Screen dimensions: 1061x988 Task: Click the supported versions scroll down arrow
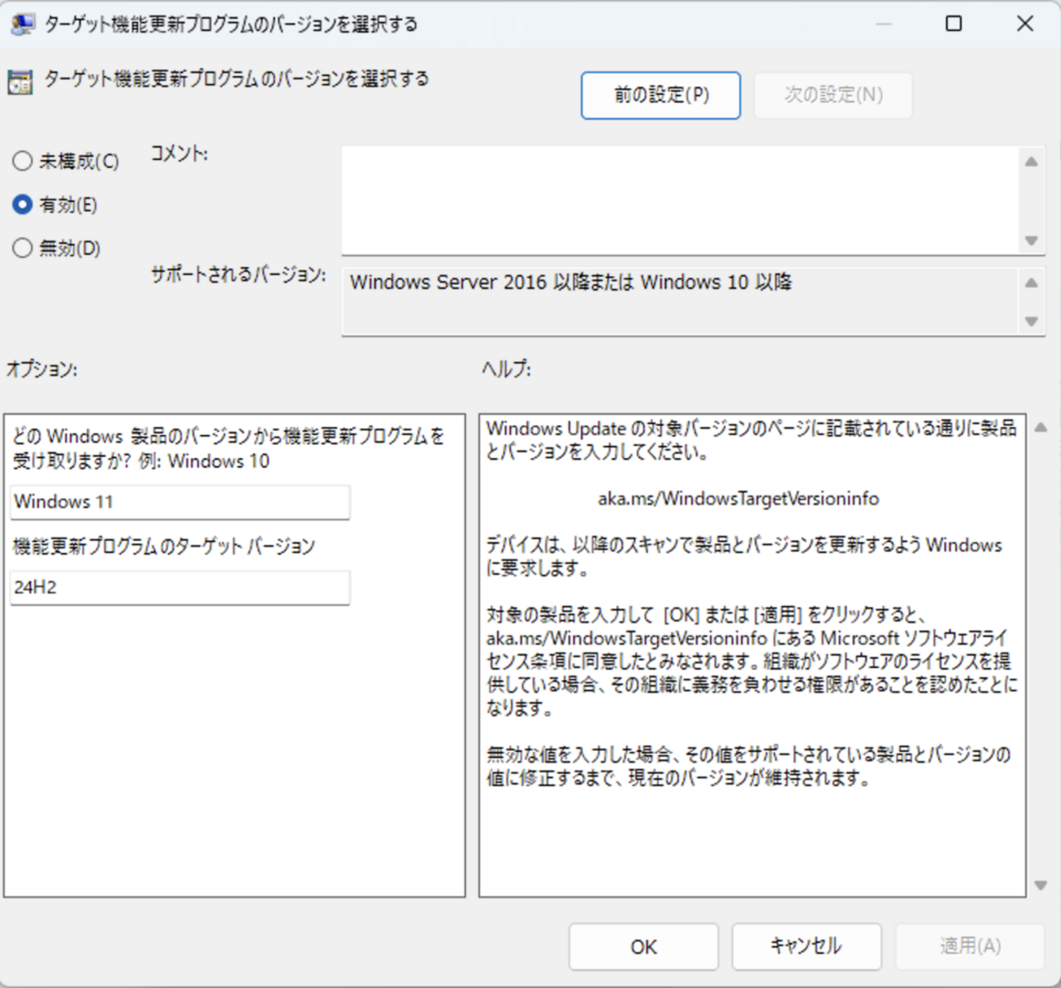point(1032,322)
